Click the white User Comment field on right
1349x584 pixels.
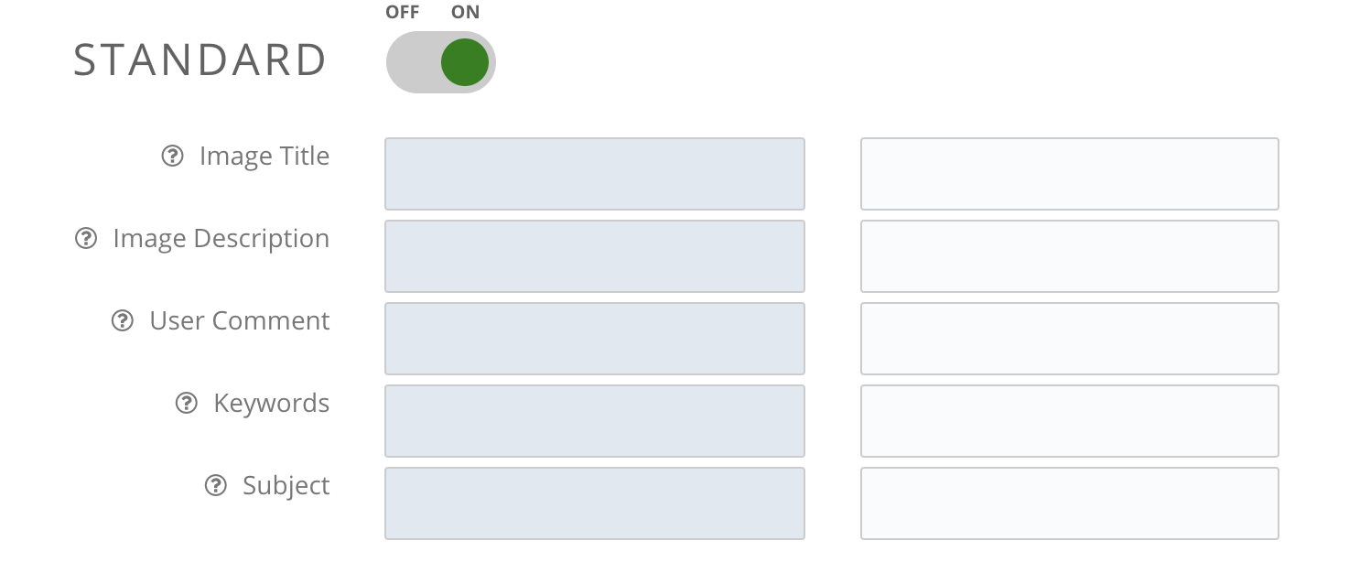click(1070, 339)
